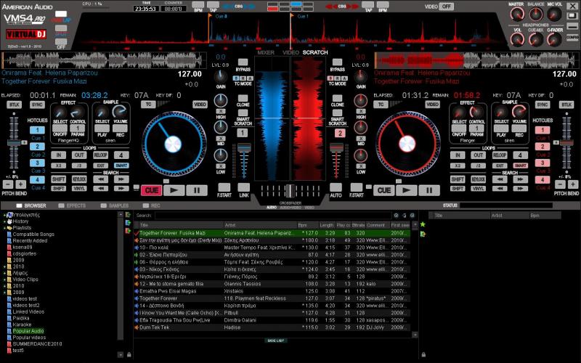Toggle effect ON/OFF on the left deck

(60, 129)
